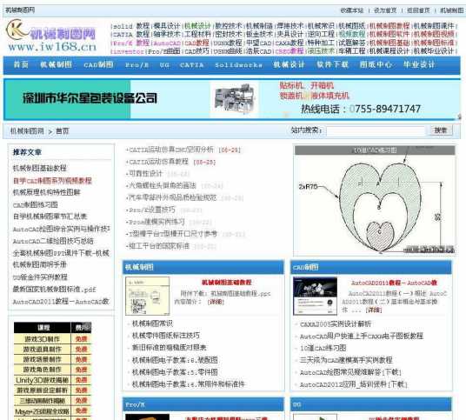Image resolution: width=466 pixels, height=420 pixels.
Task: Open 机械制图基础教程 in recommended articles
Action: click(x=39, y=168)
